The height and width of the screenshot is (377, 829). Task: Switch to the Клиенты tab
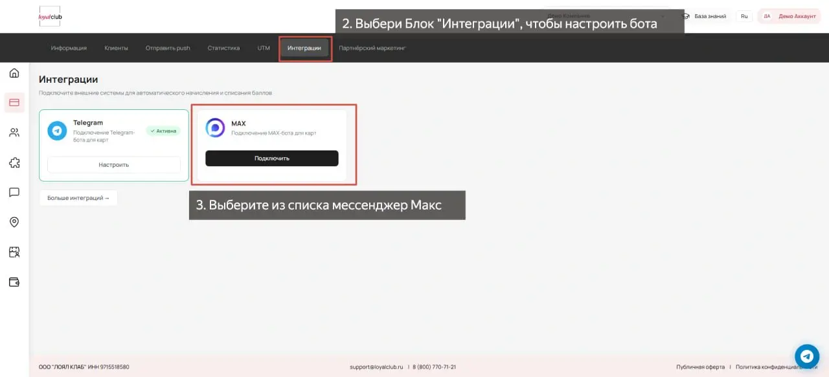(116, 48)
